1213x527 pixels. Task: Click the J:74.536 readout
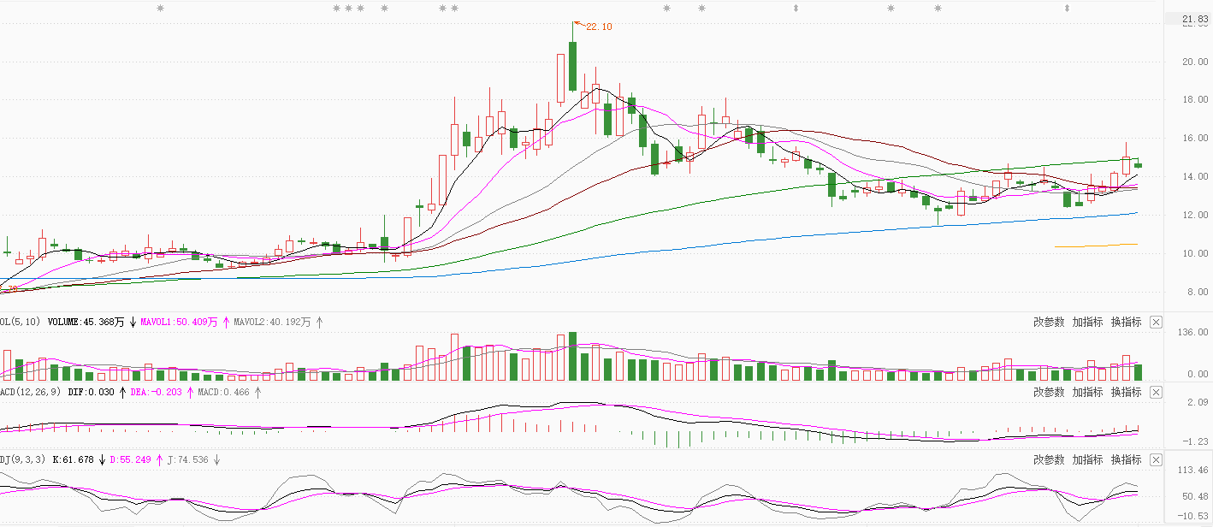(x=187, y=460)
